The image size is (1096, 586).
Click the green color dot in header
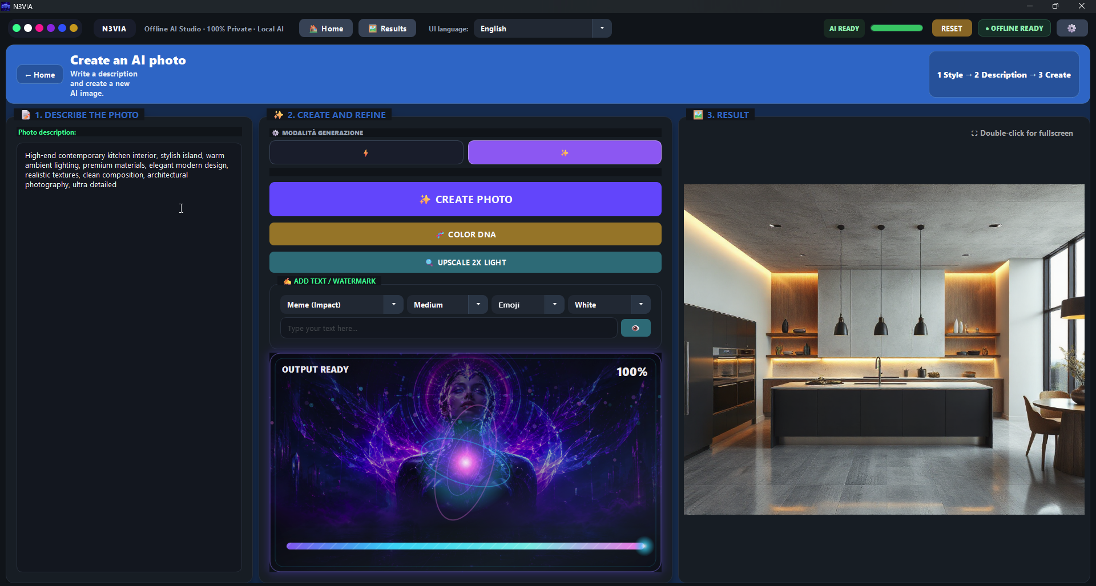17,28
